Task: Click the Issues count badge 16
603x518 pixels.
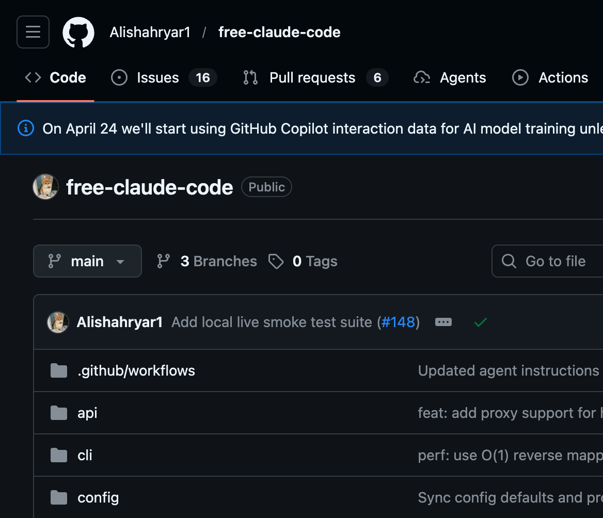Action: tap(203, 77)
